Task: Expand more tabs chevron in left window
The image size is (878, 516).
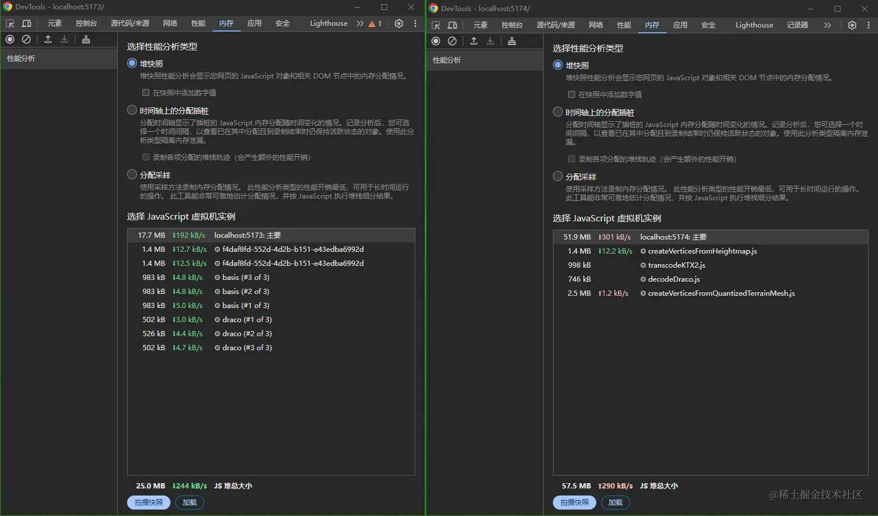Action: click(360, 23)
